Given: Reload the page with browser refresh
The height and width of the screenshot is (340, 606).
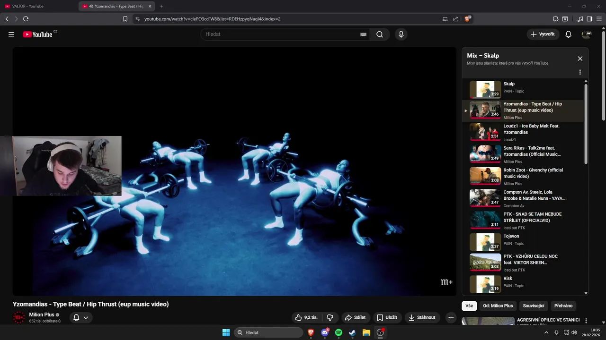Looking at the screenshot, I should pyautogui.click(x=26, y=19).
